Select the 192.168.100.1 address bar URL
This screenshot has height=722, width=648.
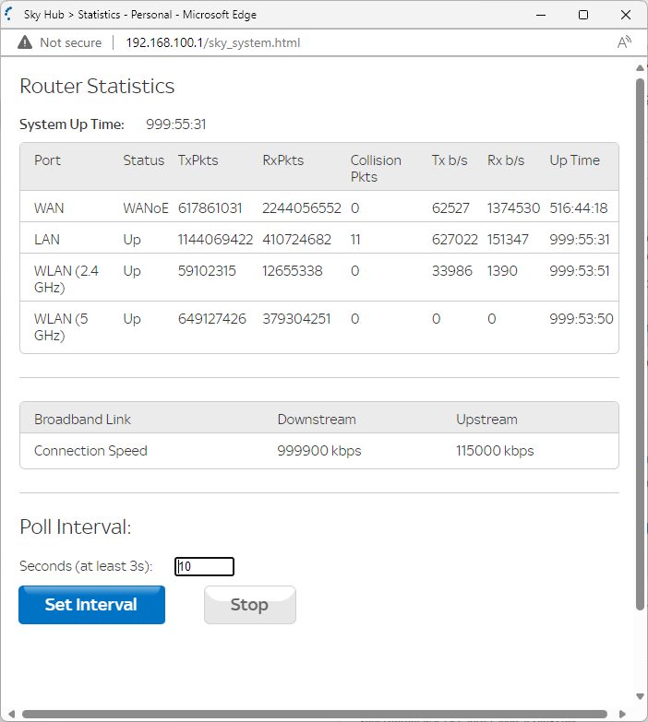tap(212, 42)
